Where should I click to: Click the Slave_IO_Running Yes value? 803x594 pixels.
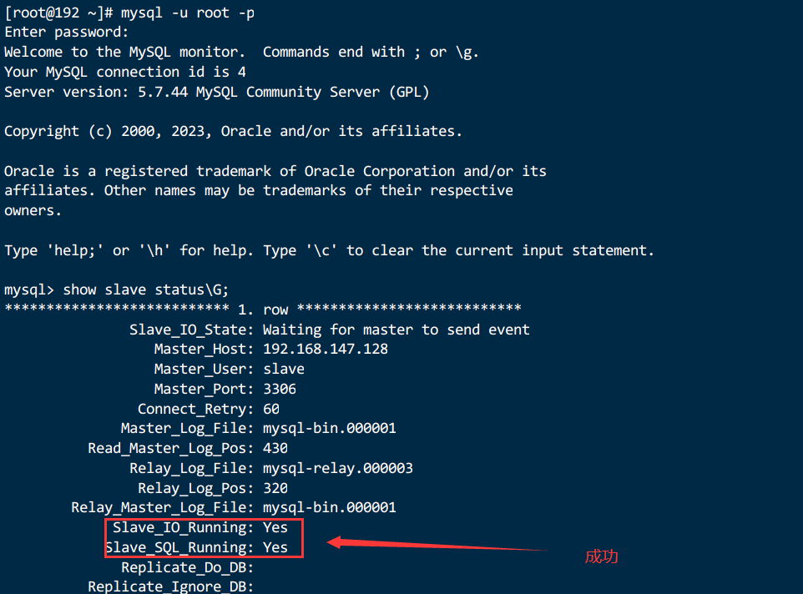pos(275,527)
